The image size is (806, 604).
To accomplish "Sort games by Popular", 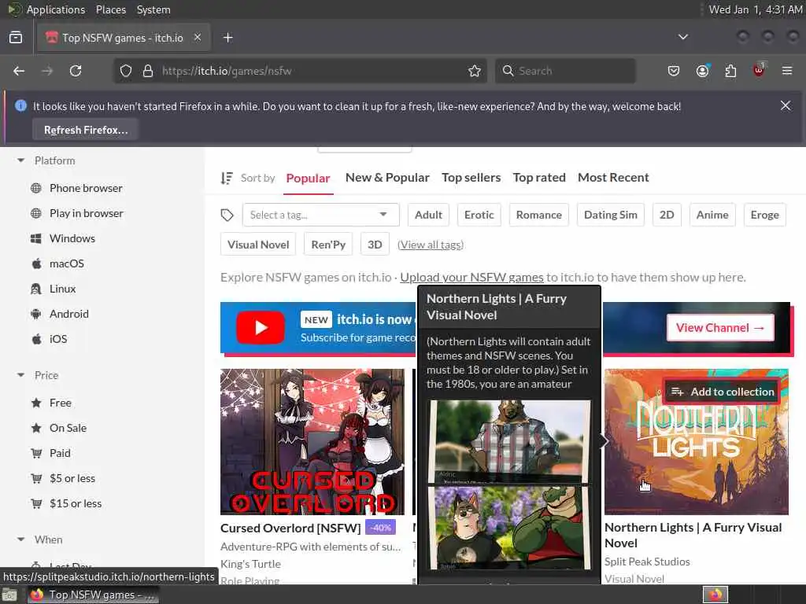I will 308,178.
